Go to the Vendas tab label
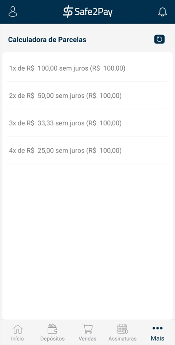Viewport: 175px width, 345px height. click(87, 339)
